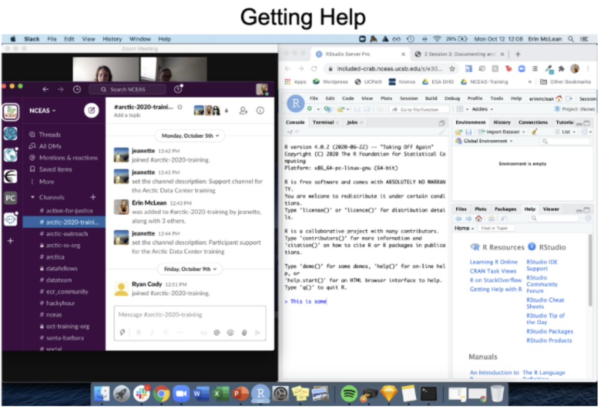This screenshot has width=603, height=409.
Task: Bookmark the page with the star icon
Action: click(x=452, y=69)
